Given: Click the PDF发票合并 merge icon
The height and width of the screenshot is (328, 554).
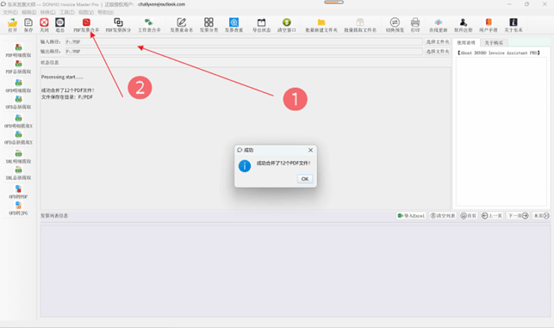Looking at the screenshot, I should pyautogui.click(x=86, y=22).
